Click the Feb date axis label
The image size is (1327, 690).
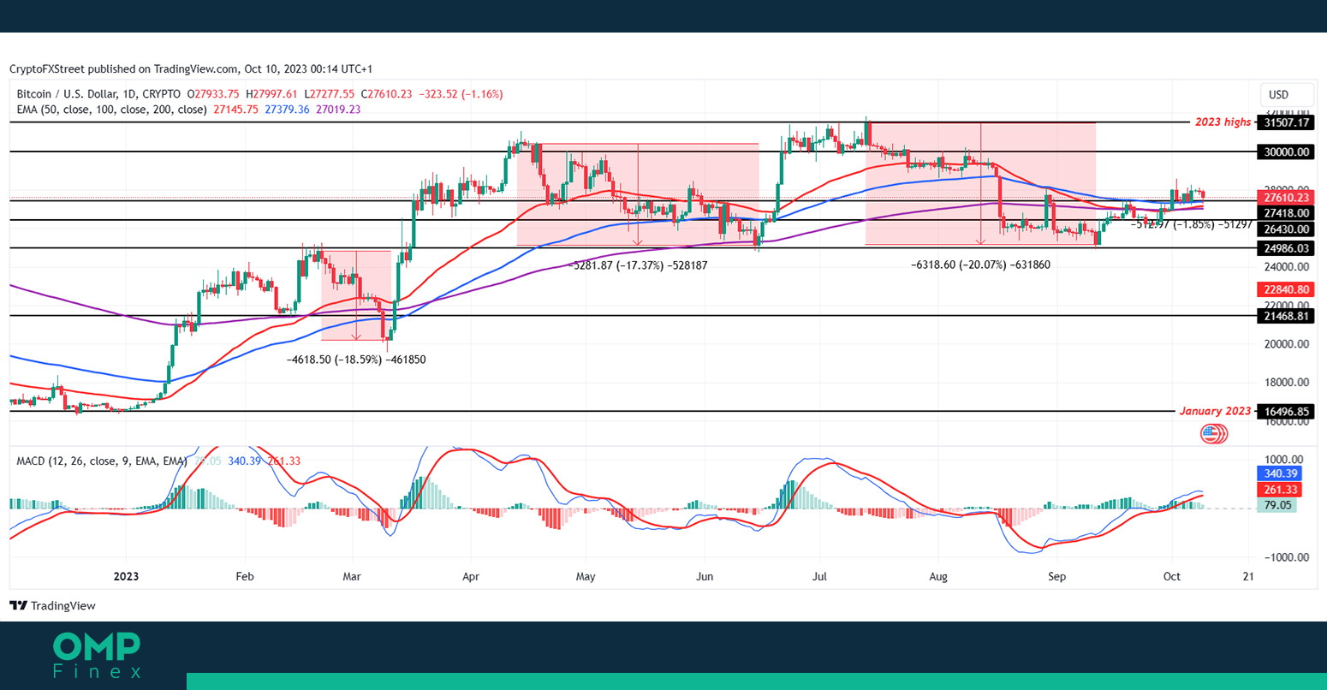(245, 577)
